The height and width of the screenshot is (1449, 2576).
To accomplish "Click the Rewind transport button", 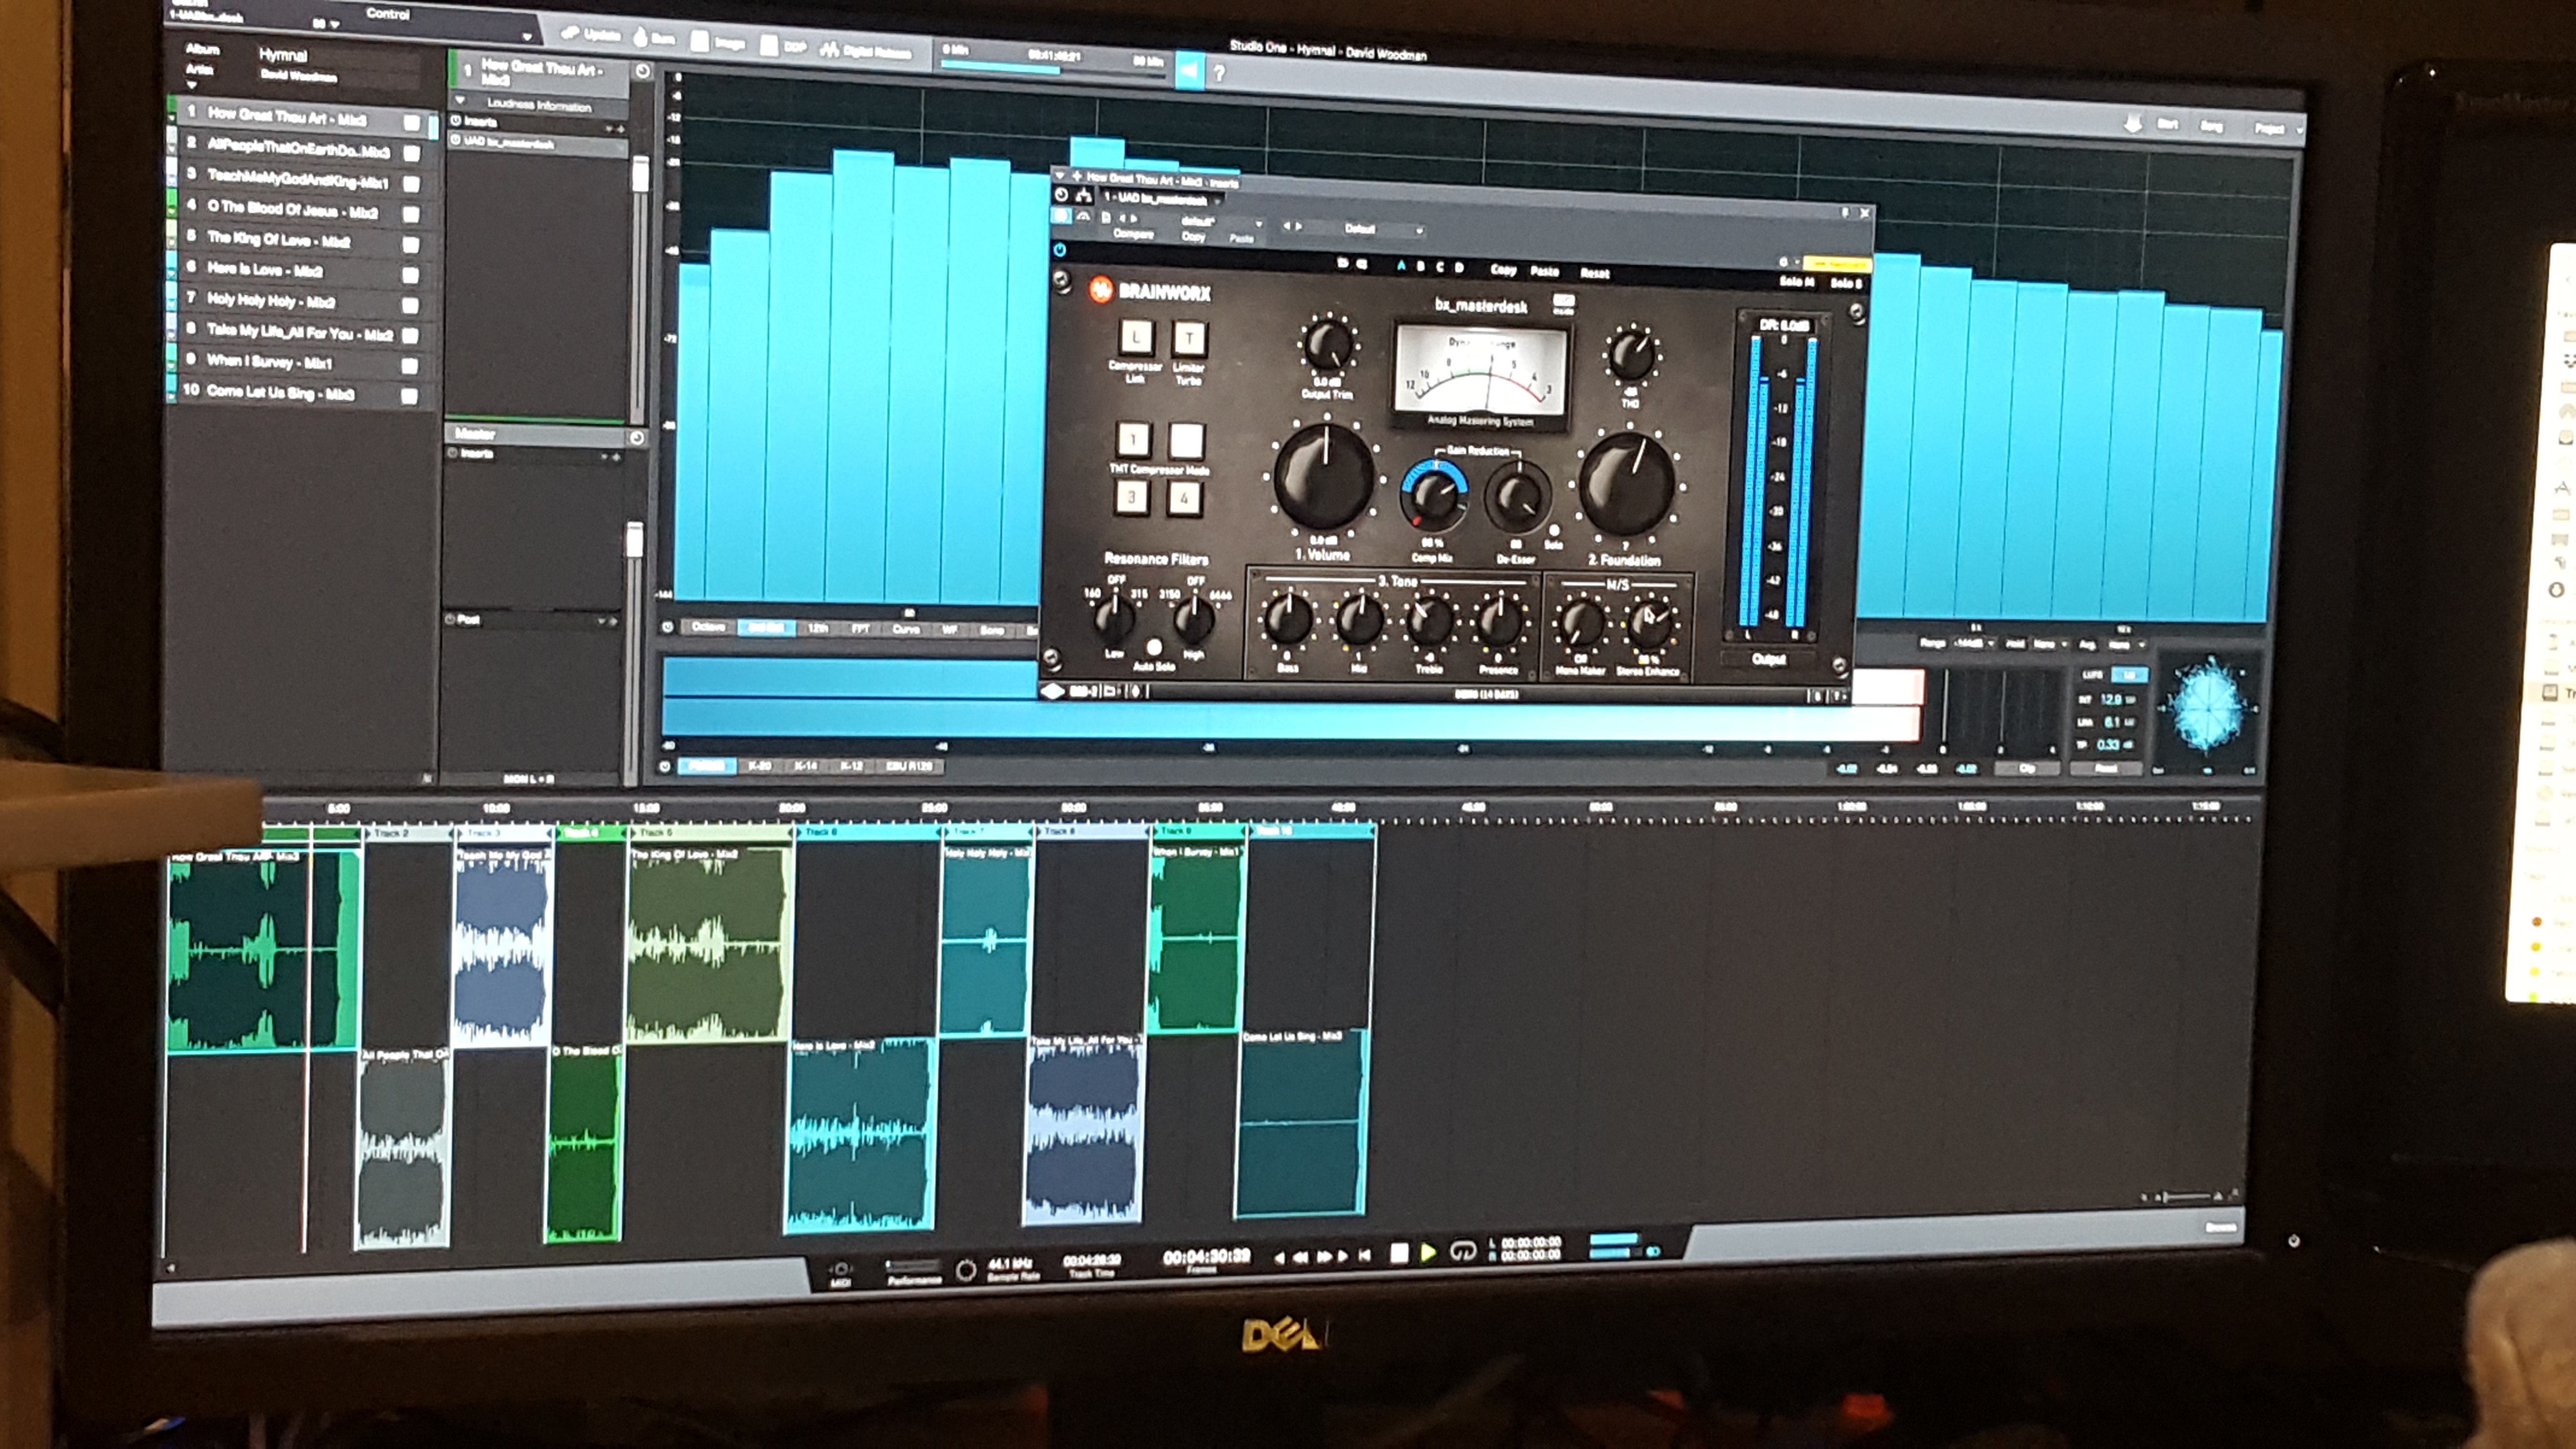I will click(1300, 1257).
